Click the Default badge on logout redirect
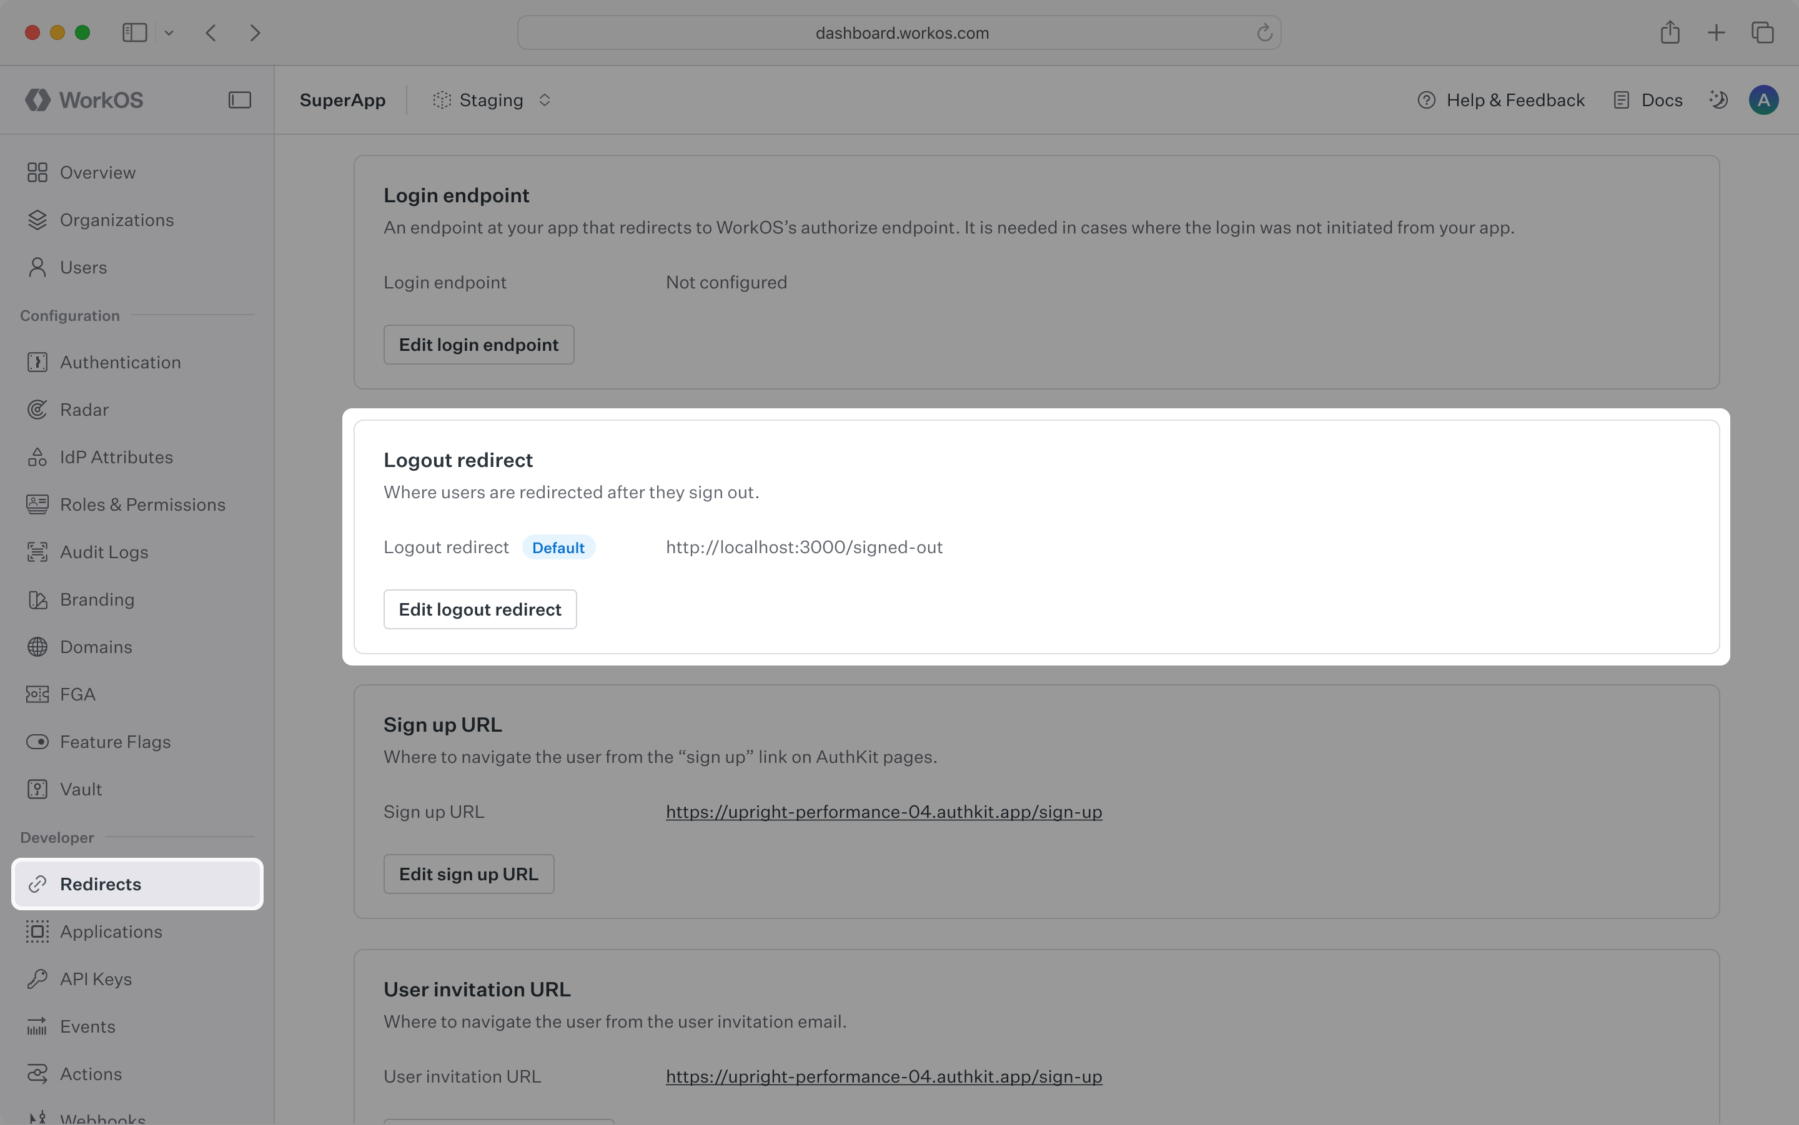The height and width of the screenshot is (1125, 1799). pyautogui.click(x=558, y=547)
